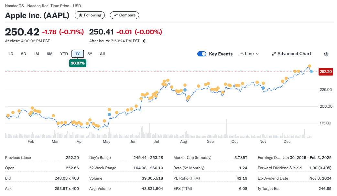Screen dimensions: 337x196
Task: Click the Volume value 39,065,518
Action: point(152,178)
